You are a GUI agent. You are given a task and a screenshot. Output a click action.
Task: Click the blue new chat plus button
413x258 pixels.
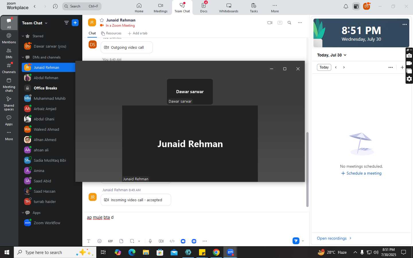[x=75, y=23]
